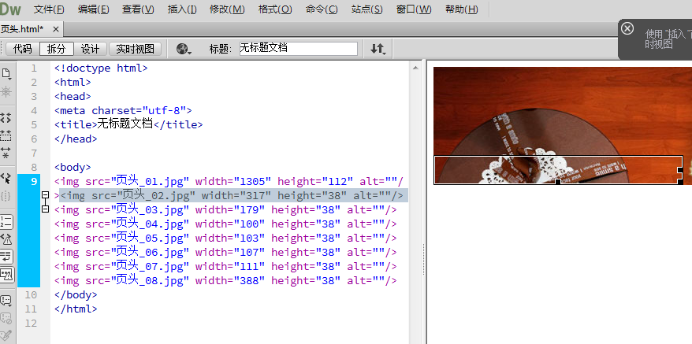Viewport: 692px width, 344px height.
Task: Close the 页头.html tab
Action: pos(56,30)
